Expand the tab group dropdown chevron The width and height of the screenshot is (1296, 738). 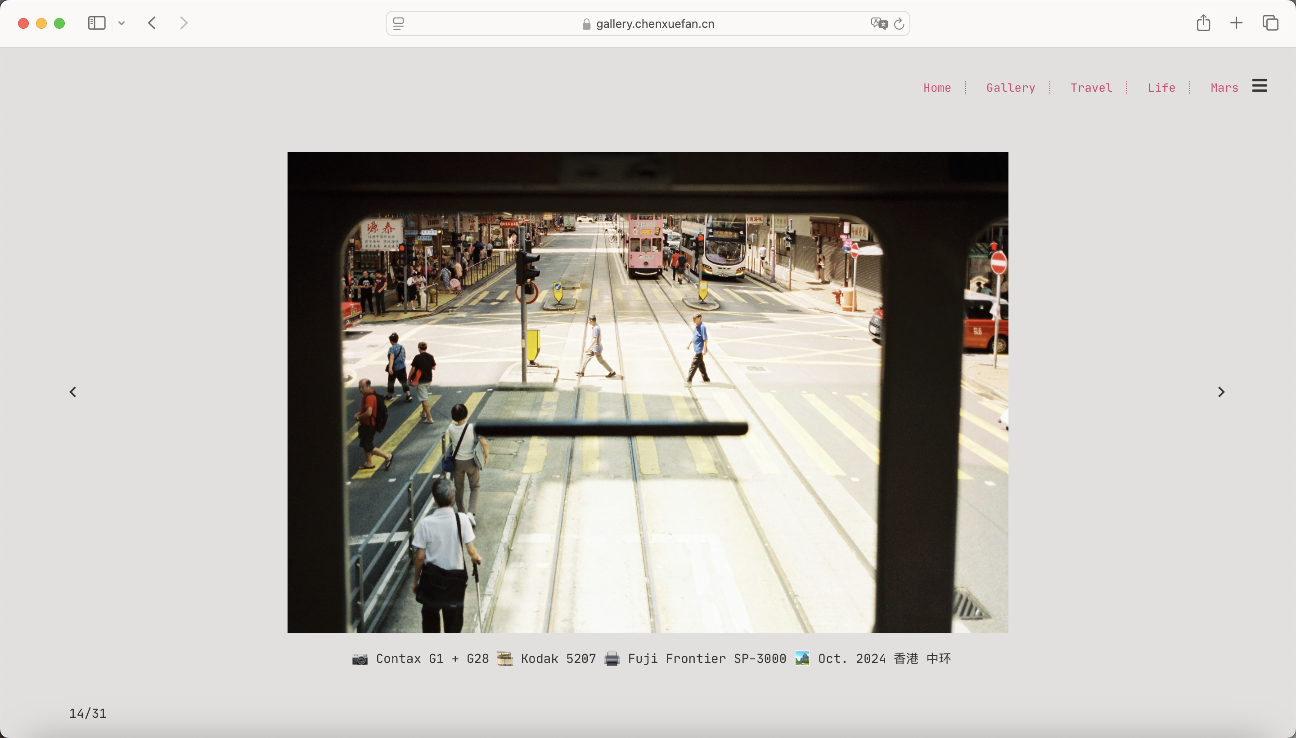pyautogui.click(x=122, y=23)
